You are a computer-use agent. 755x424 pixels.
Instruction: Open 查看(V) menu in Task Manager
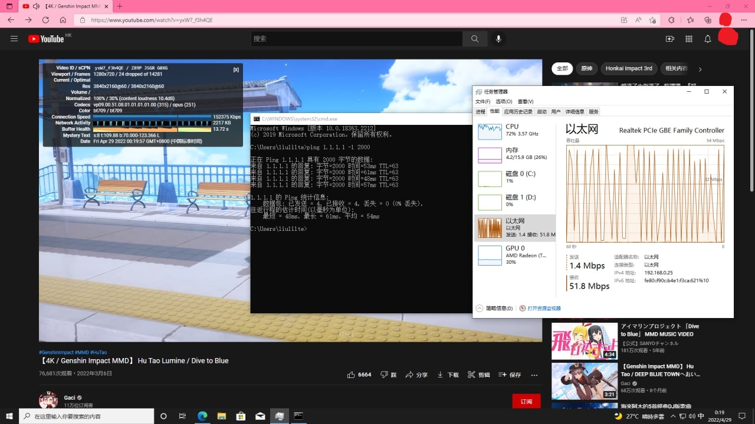(526, 102)
